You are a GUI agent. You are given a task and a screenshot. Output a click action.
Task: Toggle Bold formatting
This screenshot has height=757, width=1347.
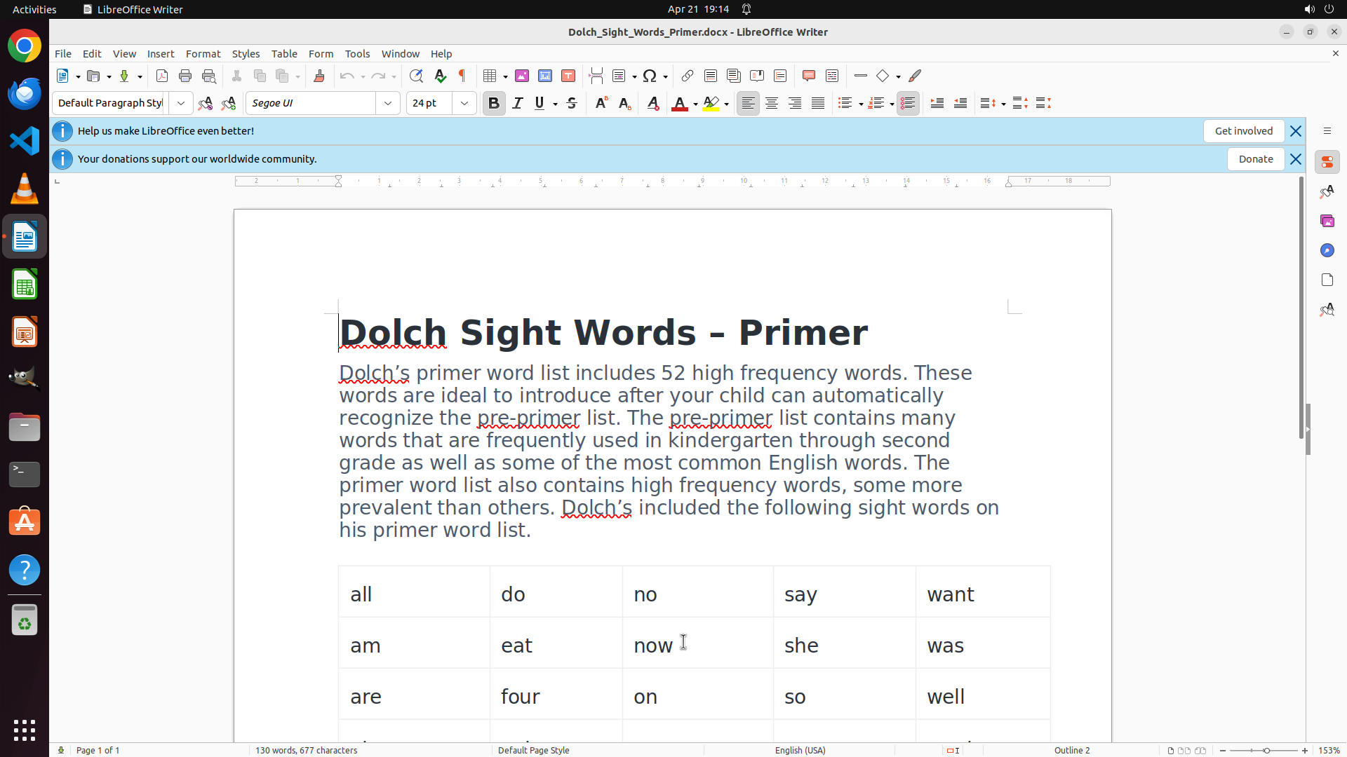click(x=494, y=103)
